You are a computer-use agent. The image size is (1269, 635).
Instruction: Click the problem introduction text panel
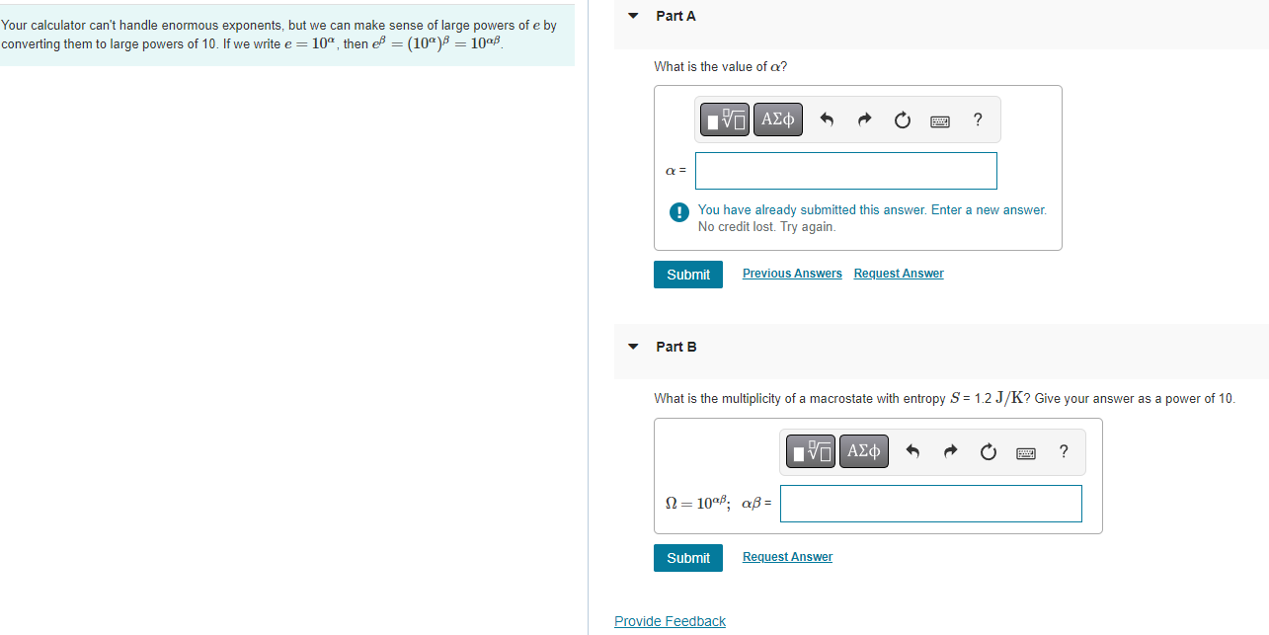pyautogui.click(x=286, y=36)
